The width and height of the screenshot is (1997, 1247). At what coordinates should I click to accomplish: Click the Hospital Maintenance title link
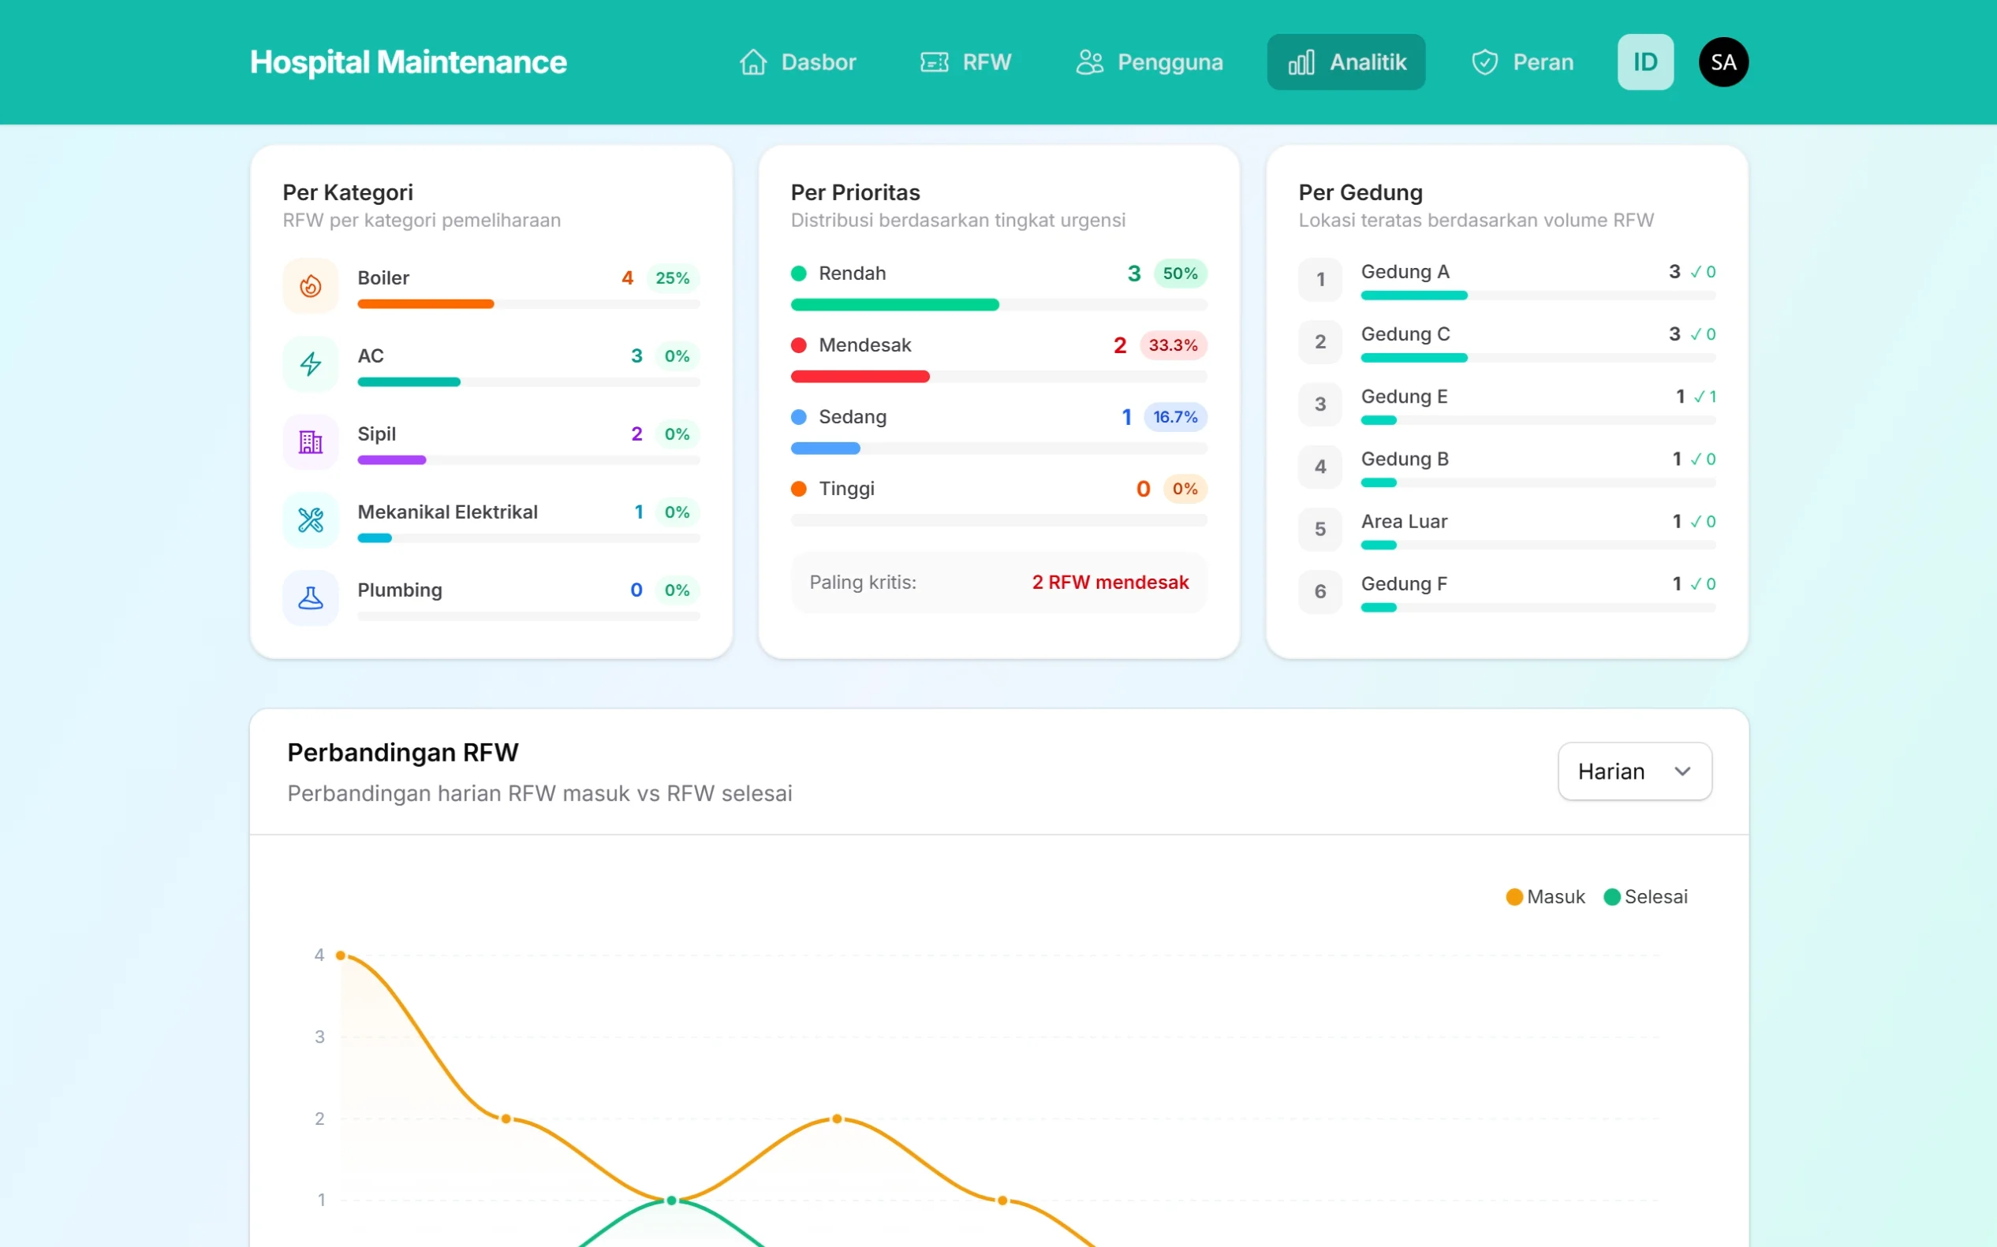pos(409,61)
